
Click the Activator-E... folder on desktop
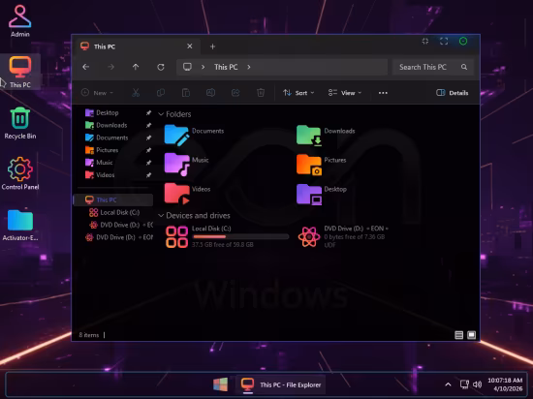(20, 225)
